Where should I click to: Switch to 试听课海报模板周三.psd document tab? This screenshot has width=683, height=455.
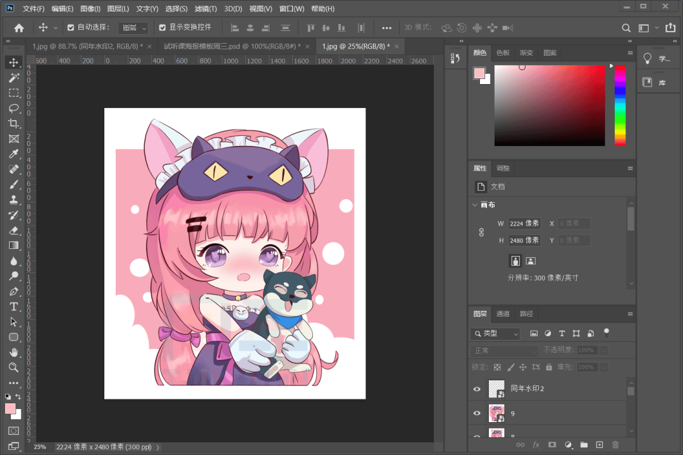click(x=231, y=46)
